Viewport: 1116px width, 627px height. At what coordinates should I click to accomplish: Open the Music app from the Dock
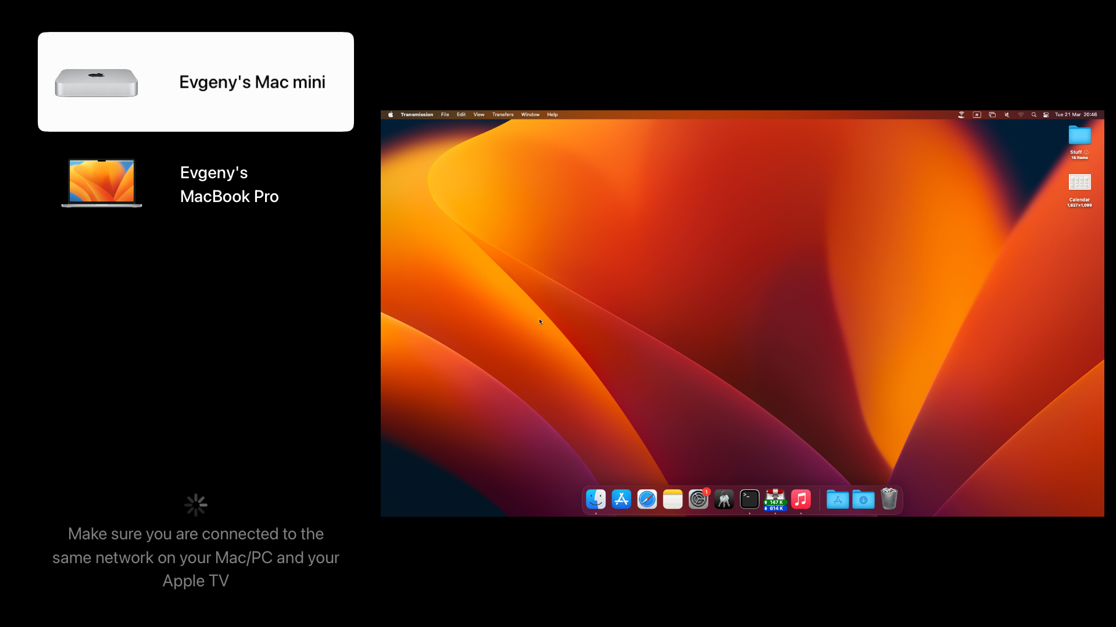(801, 499)
